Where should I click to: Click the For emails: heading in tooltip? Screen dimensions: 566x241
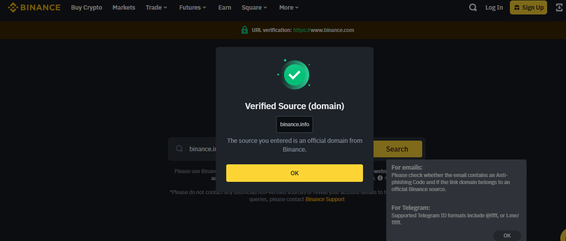[407, 167]
